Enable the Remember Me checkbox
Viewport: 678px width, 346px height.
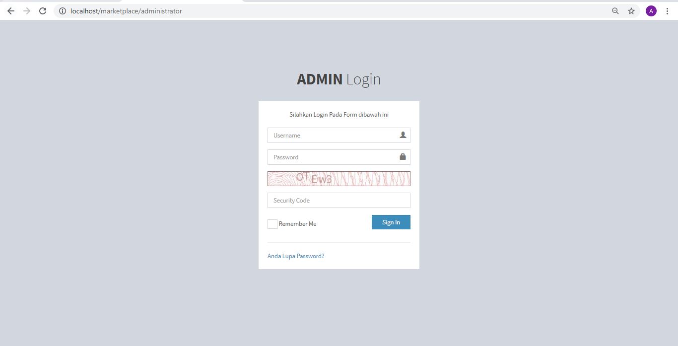pos(272,224)
